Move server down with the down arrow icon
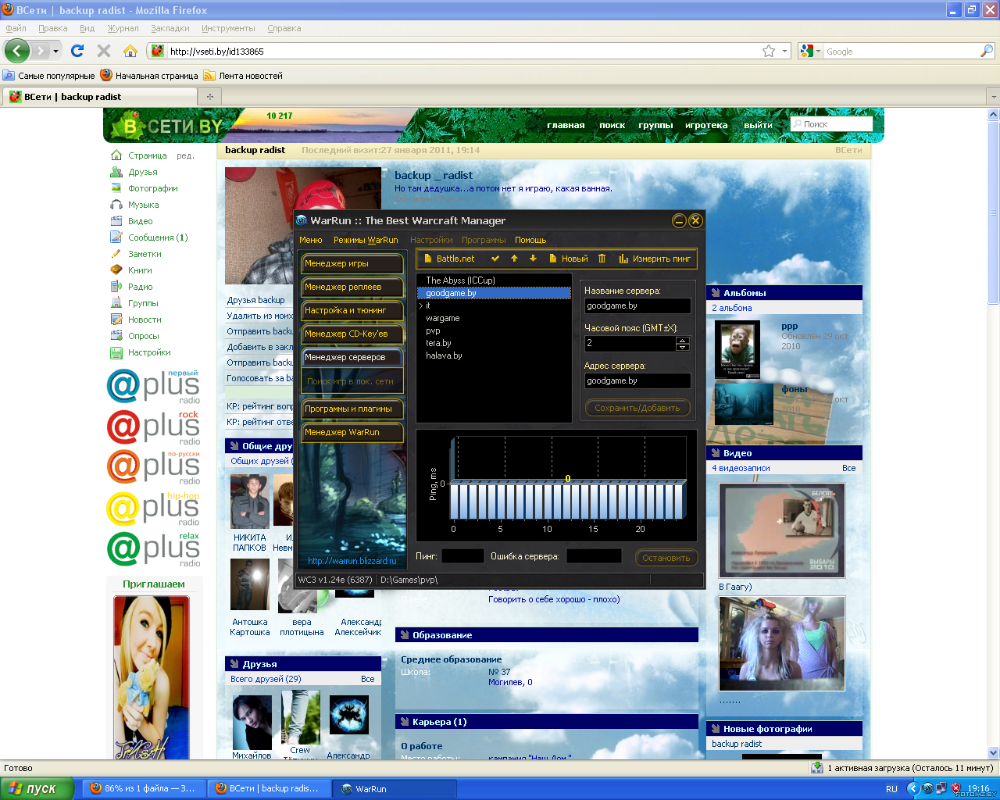 [533, 259]
